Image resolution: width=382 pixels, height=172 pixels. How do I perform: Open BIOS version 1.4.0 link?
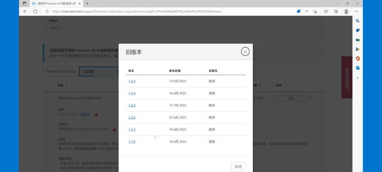132,105
